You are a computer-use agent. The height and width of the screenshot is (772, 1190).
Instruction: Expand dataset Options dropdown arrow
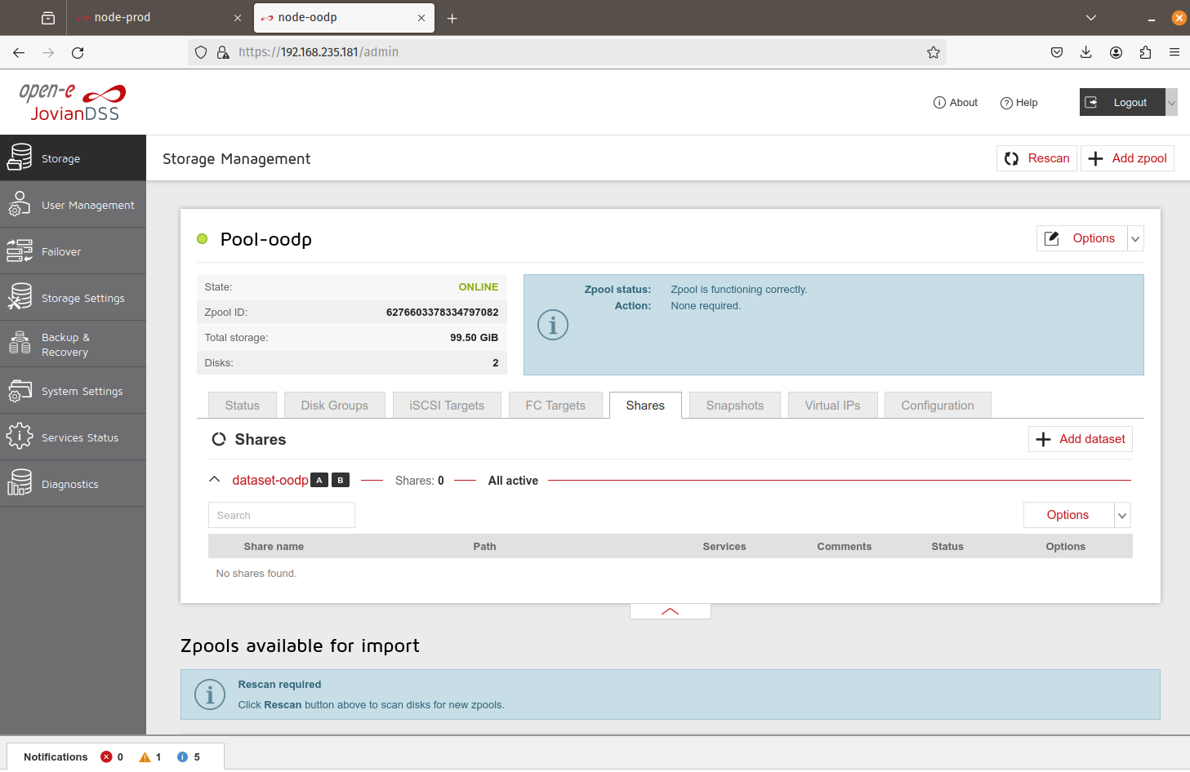pos(1123,515)
